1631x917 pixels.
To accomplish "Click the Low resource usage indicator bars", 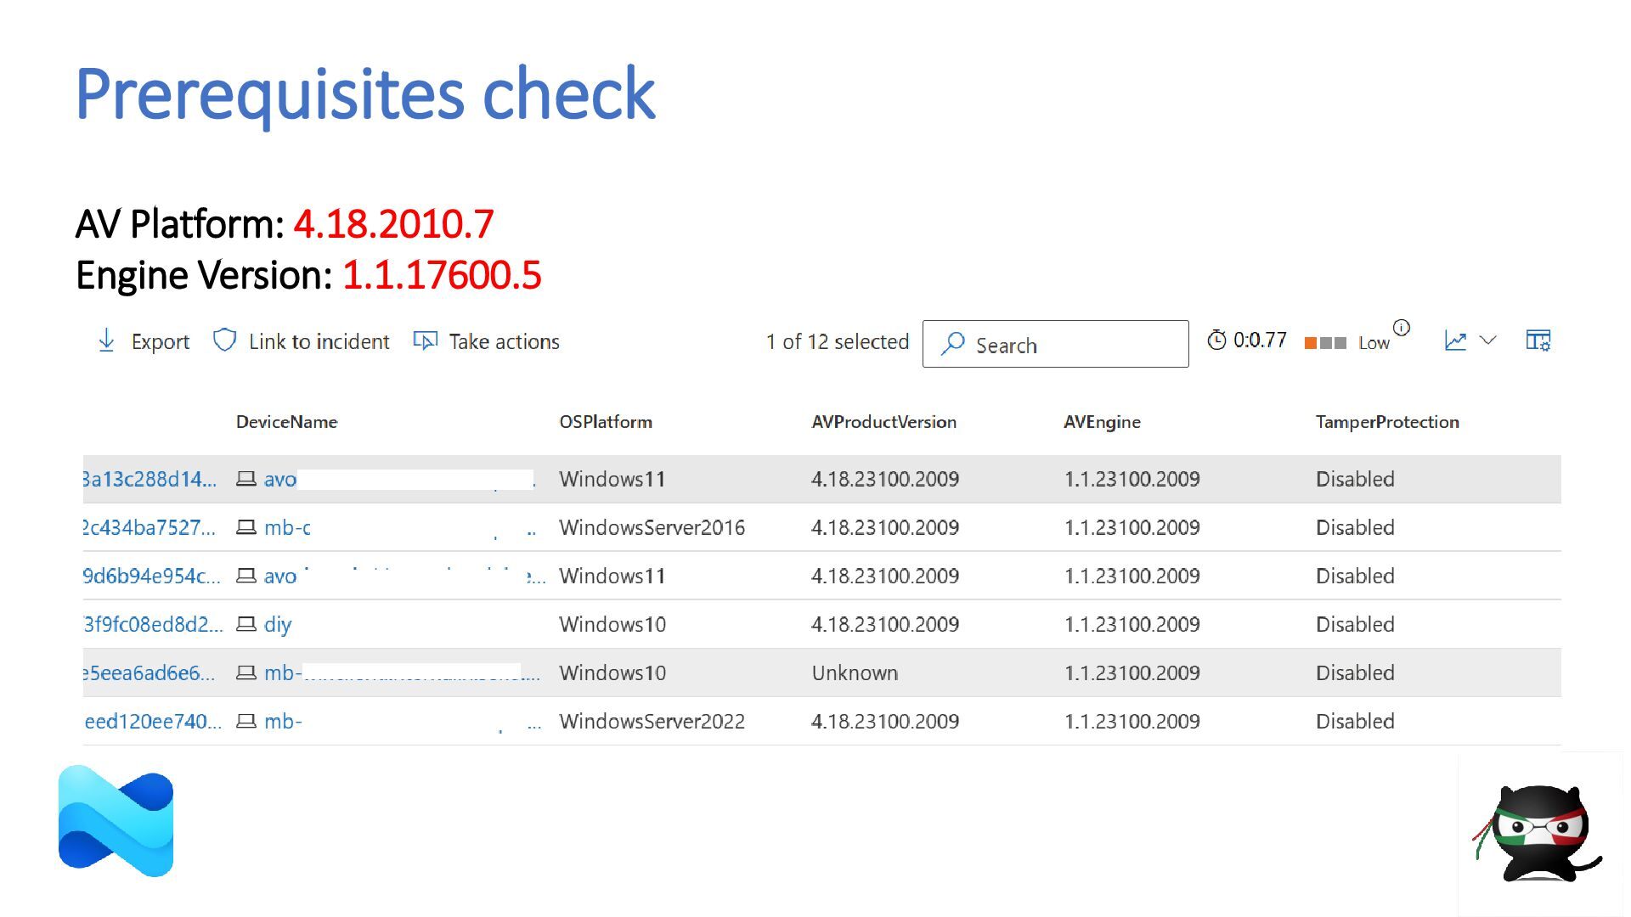I will click(1325, 342).
